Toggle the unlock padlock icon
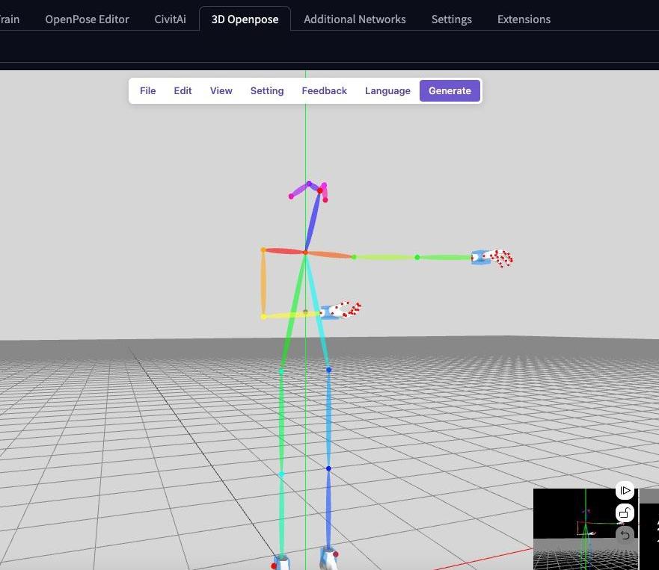This screenshot has width=659, height=570. pyautogui.click(x=625, y=513)
